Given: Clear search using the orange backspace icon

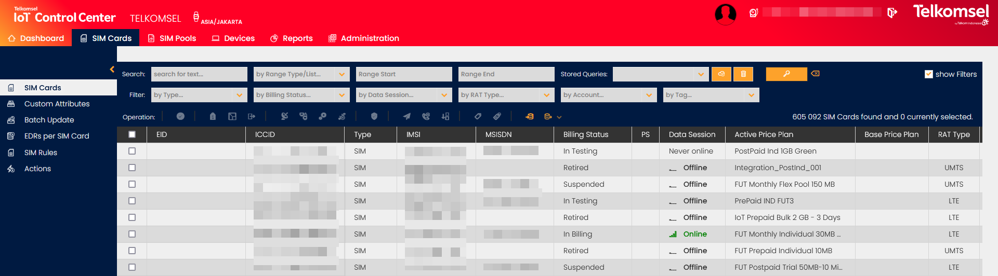Looking at the screenshot, I should (816, 74).
